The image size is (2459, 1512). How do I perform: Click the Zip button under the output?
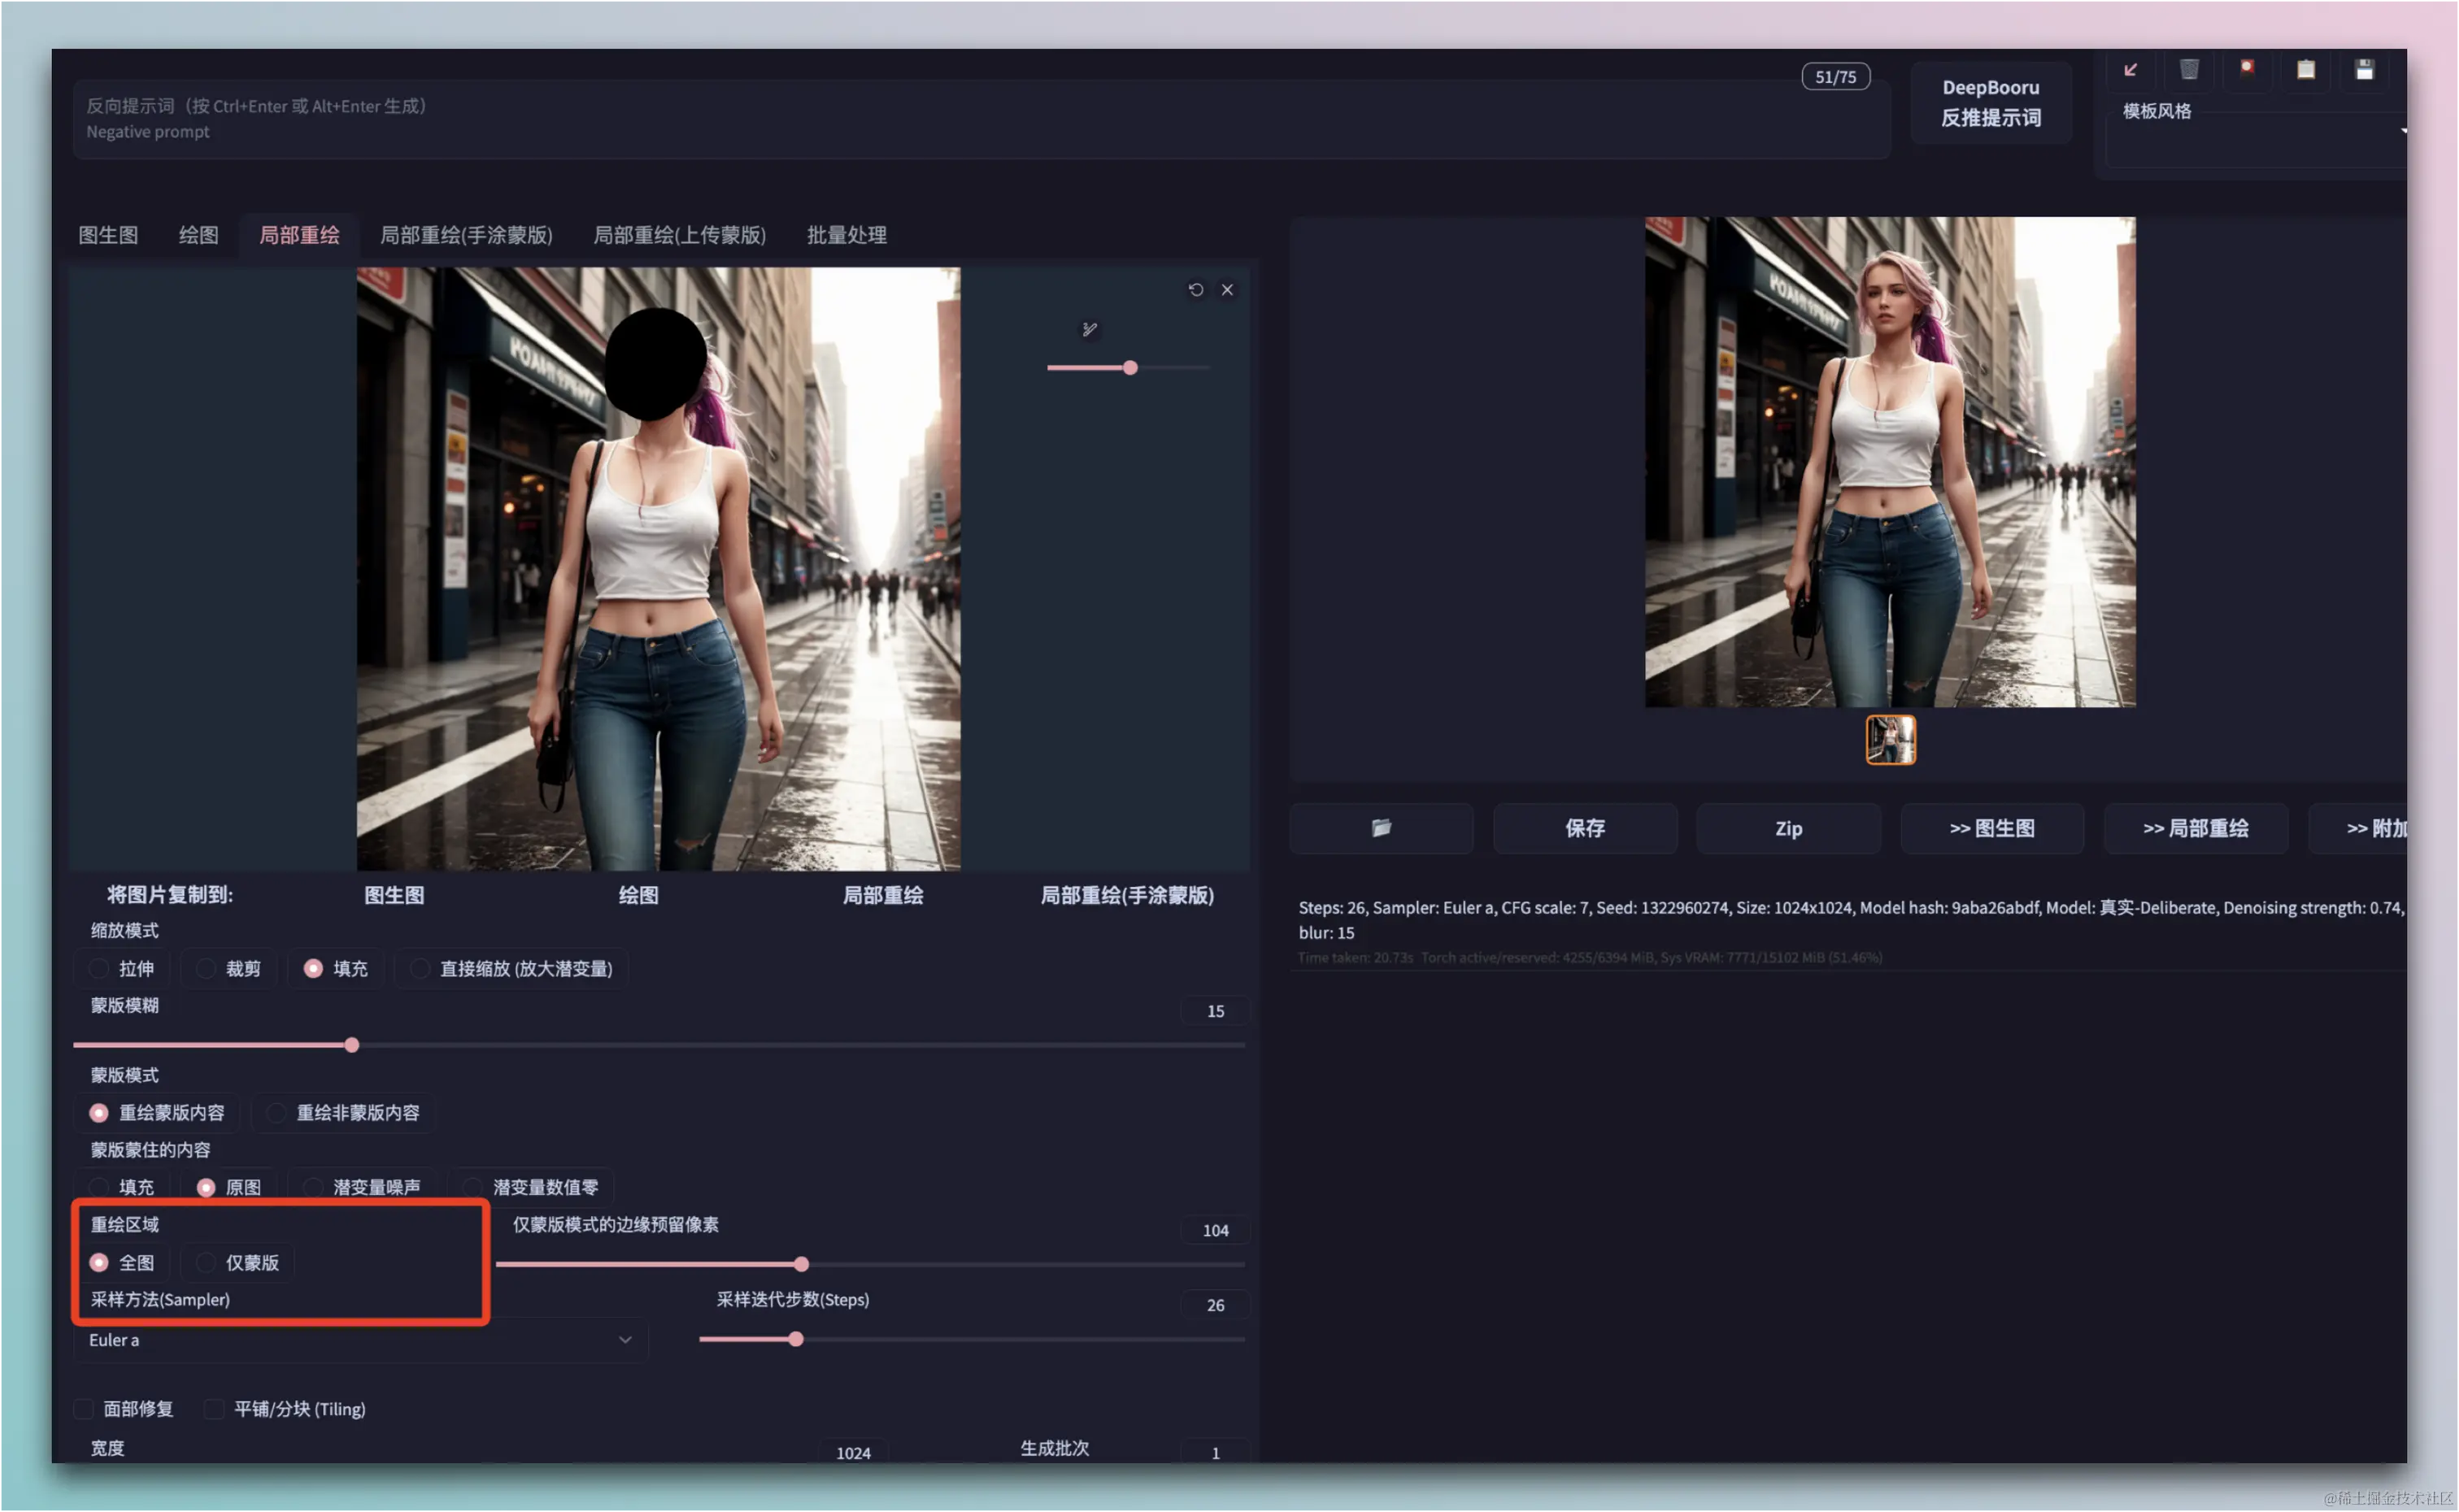point(1788,828)
